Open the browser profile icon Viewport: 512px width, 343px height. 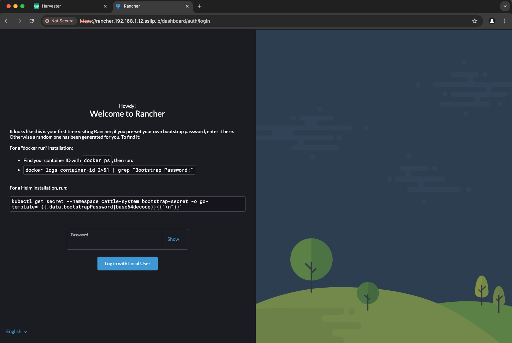(x=492, y=21)
